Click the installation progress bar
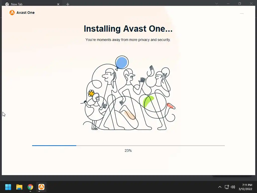 point(128,146)
